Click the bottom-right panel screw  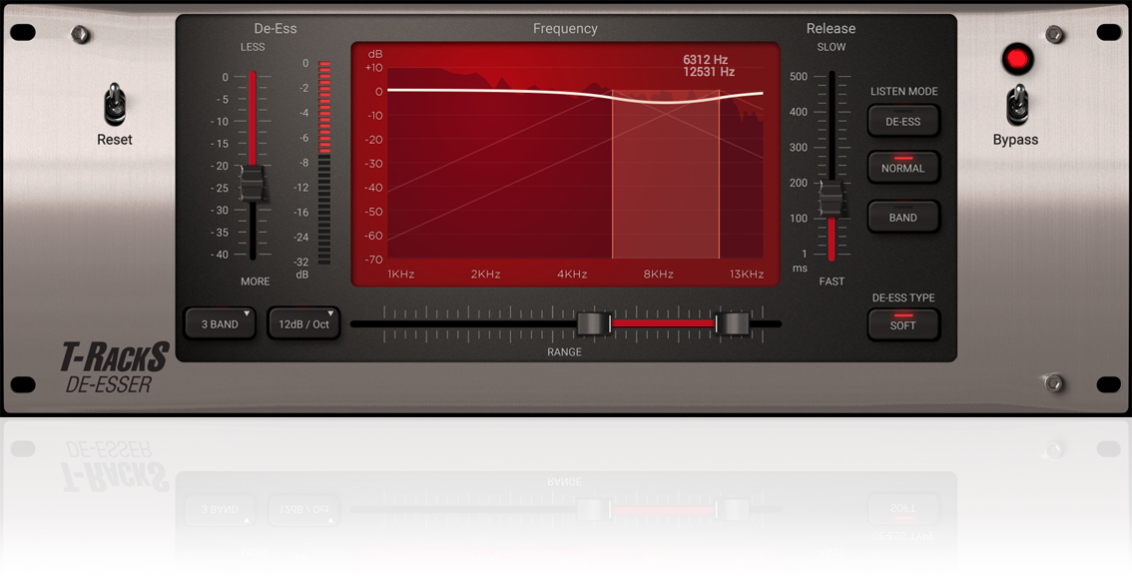tap(1052, 382)
